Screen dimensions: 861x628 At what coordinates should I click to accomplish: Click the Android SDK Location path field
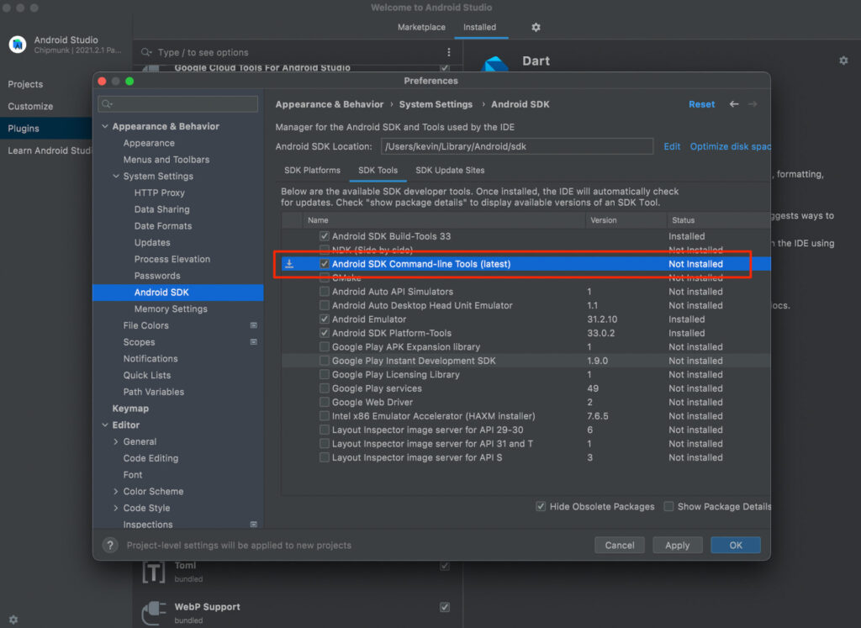[517, 146]
